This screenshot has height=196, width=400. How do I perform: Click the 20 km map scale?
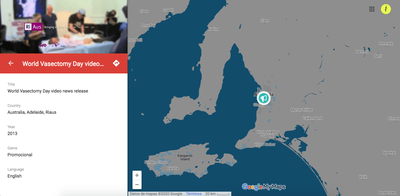click(217, 194)
